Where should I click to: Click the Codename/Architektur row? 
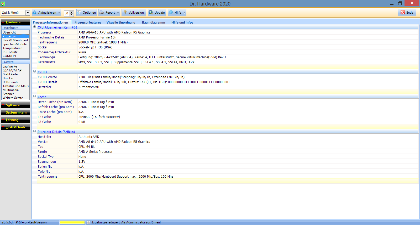(227, 52)
